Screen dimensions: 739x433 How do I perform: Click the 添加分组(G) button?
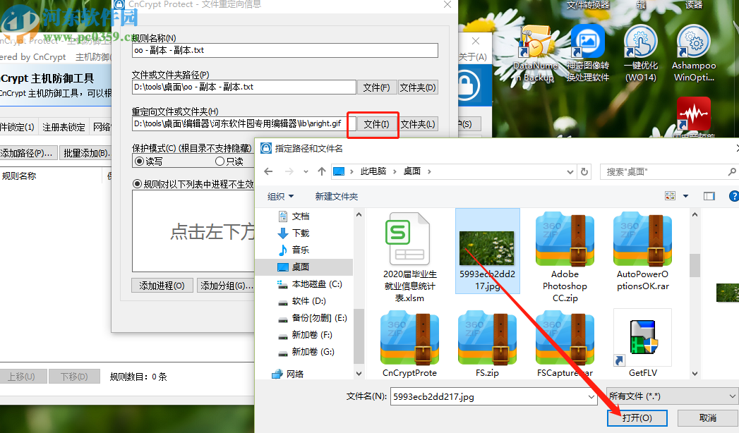coord(227,286)
